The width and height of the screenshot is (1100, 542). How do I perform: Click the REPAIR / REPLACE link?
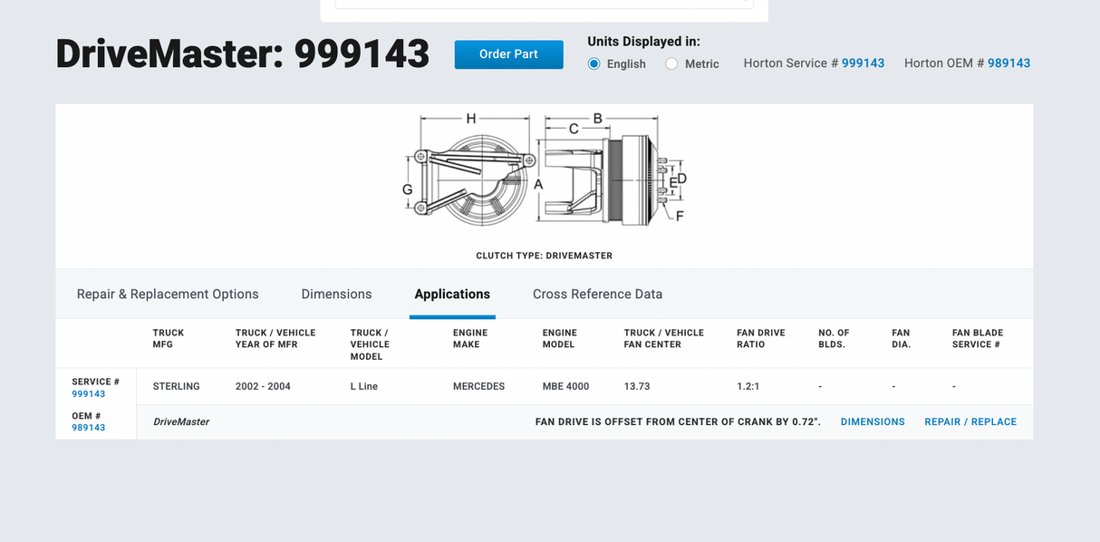coord(970,421)
